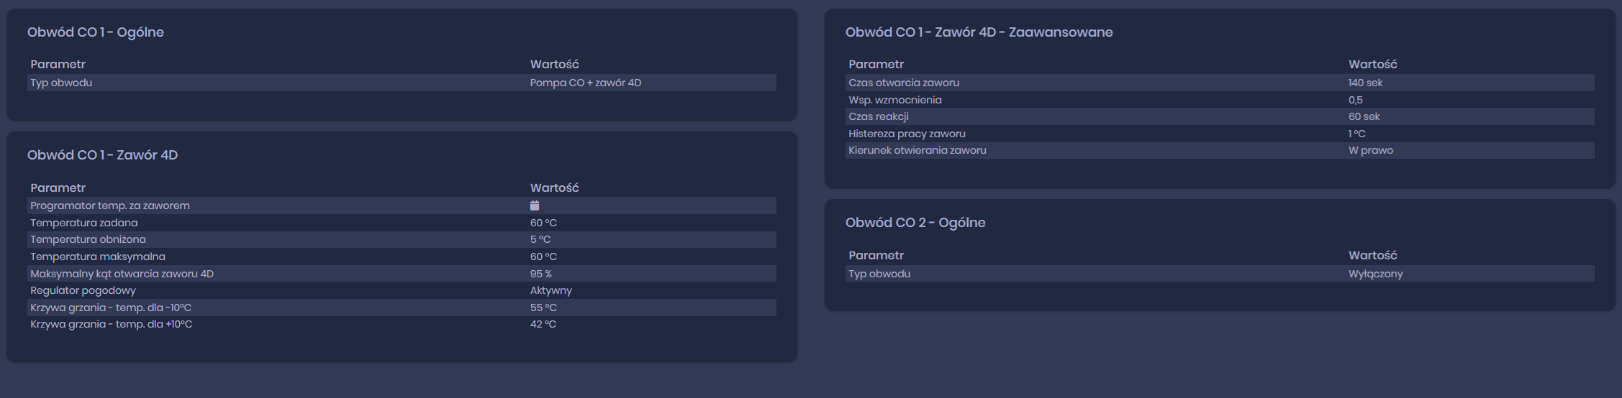Image resolution: width=1622 pixels, height=398 pixels.
Task: Click the Czas otwarcia zaworu 140 sek value
Action: (1365, 83)
